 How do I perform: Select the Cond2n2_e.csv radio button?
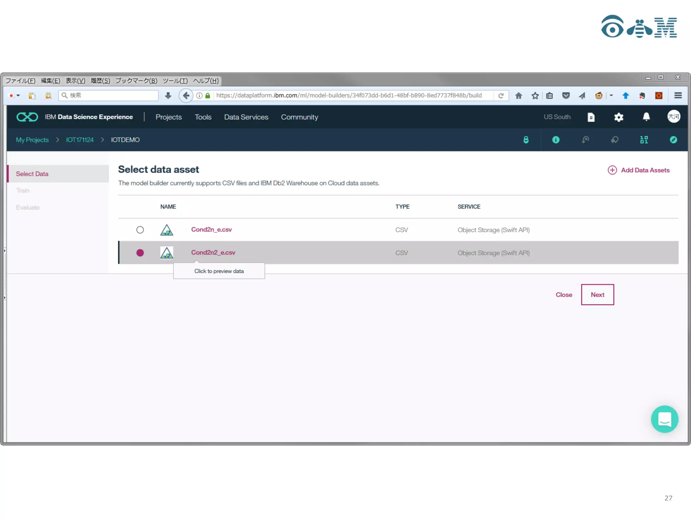point(140,253)
